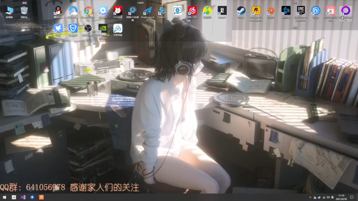Screen dimensions: 358x201
Task: Launch the black Listen1 shortcut
Action: pos(222,12)
